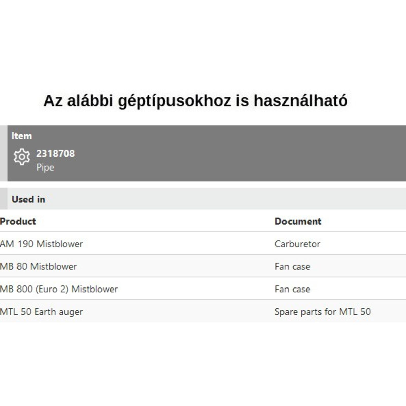Click the gear icon beside item 2318708
The width and height of the screenshot is (406, 406).
pos(22,157)
